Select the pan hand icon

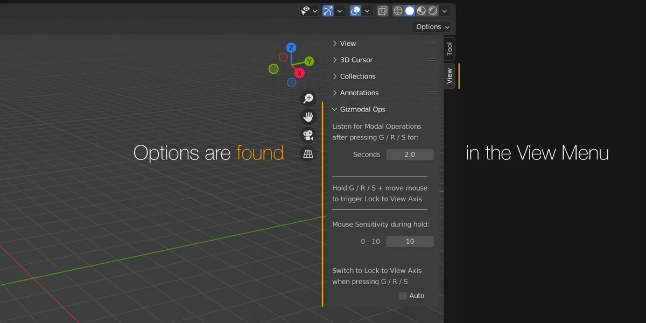pyautogui.click(x=308, y=116)
